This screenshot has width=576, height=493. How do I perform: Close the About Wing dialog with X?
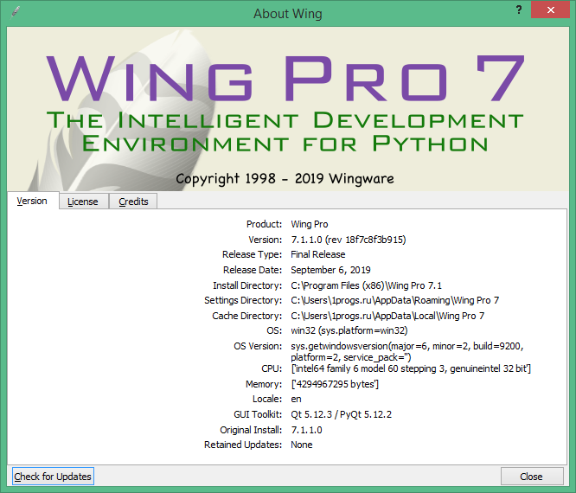[550, 10]
